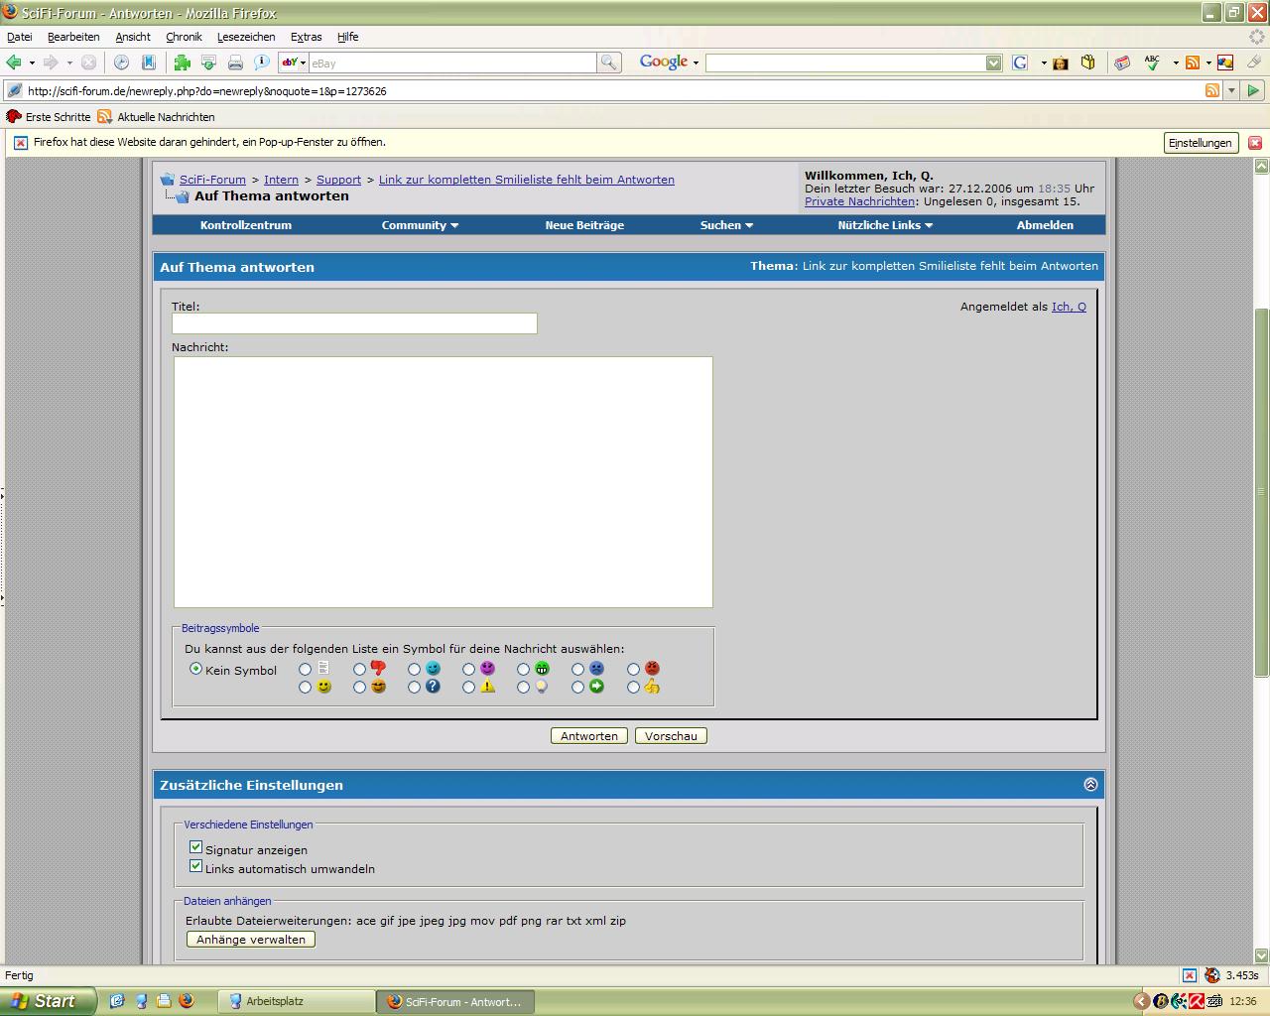Expand the Community dropdown in forum navbar
1270x1016 pixels.
(x=420, y=225)
